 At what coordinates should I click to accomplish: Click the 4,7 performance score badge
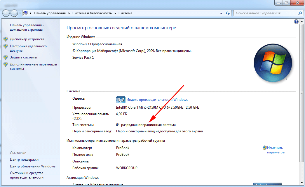[x=121, y=99]
